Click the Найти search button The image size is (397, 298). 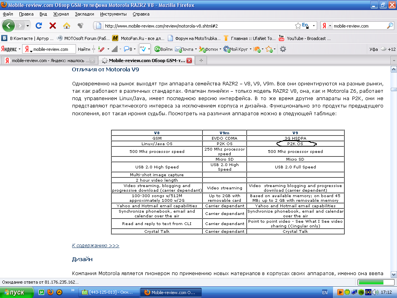pos(84,49)
